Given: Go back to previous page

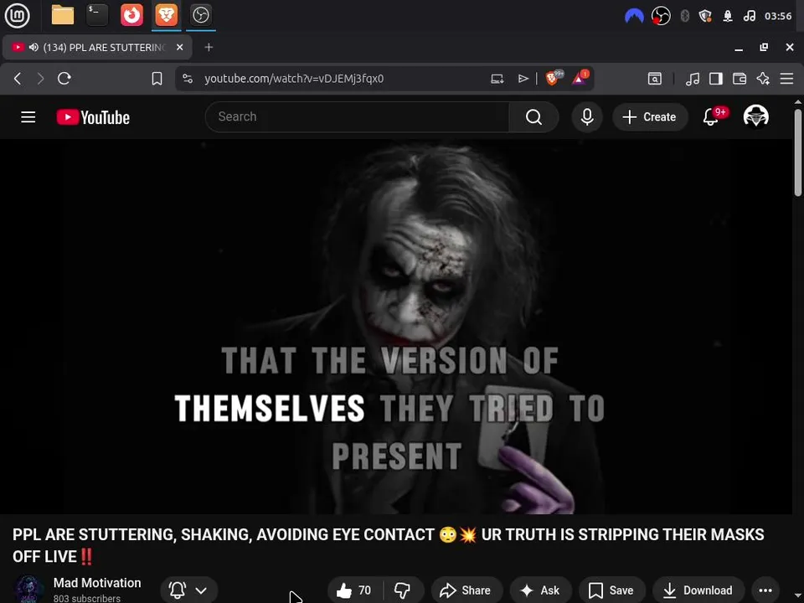Looking at the screenshot, I should click(x=18, y=79).
